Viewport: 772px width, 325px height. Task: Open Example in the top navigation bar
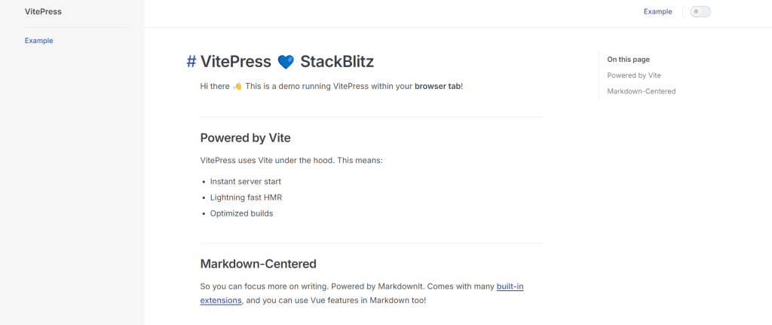657,12
